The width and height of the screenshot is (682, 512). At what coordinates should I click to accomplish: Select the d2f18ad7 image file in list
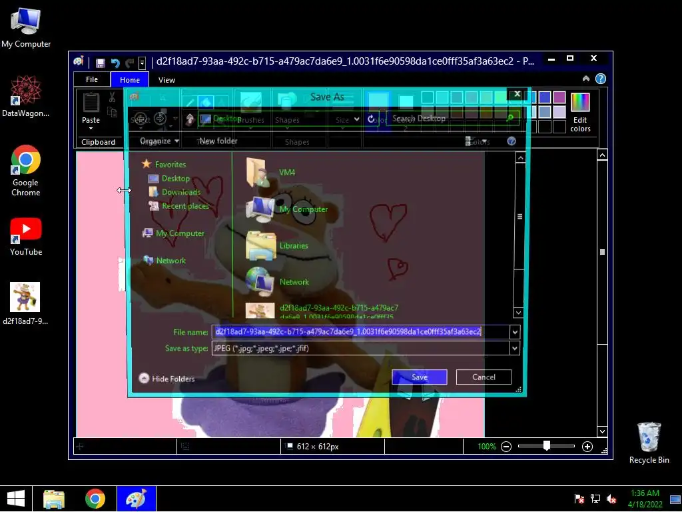(322, 311)
